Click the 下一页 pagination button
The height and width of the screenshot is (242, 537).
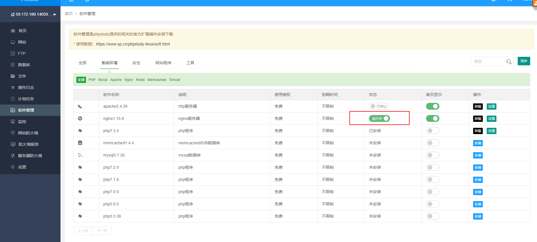102,231
